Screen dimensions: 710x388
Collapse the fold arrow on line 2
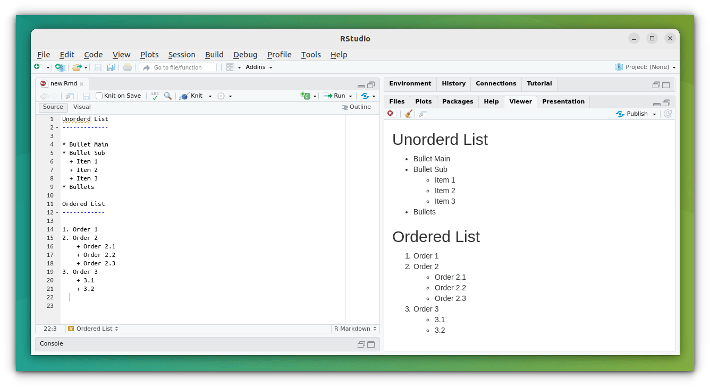click(57, 128)
